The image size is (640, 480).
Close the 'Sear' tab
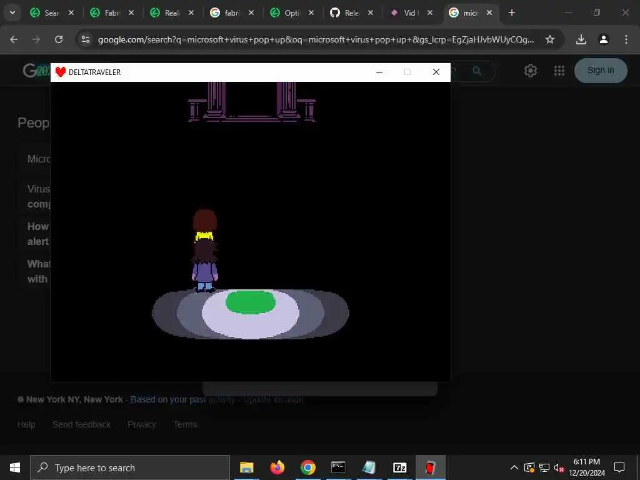(x=71, y=12)
